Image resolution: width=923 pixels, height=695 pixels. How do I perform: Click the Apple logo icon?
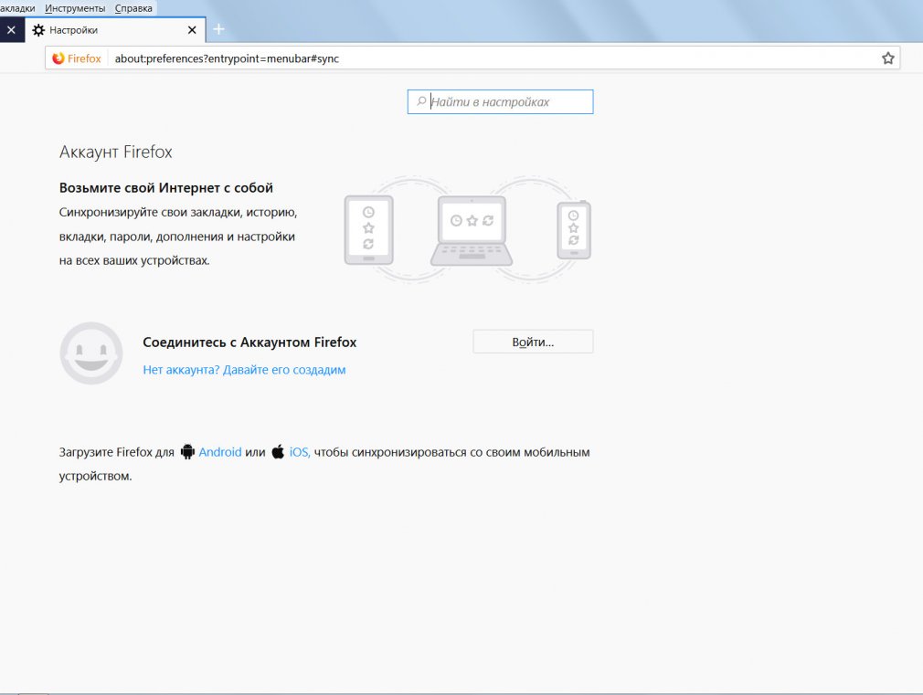(278, 451)
